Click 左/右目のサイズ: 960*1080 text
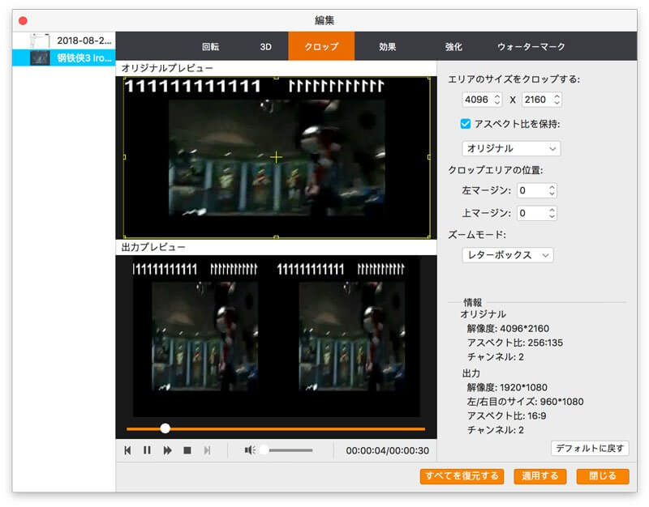 (525, 401)
